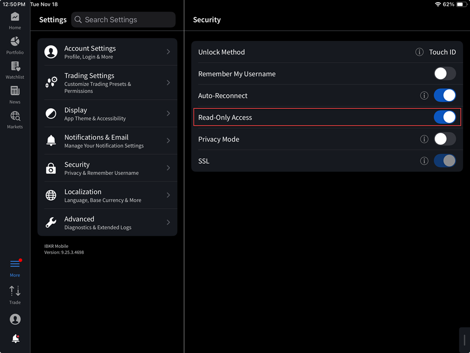Viewport: 470px width, 353px height.
Task: Open the Trade screen
Action: tap(15, 291)
